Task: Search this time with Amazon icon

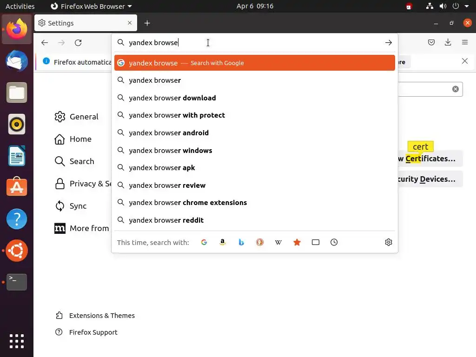Action: (223, 242)
